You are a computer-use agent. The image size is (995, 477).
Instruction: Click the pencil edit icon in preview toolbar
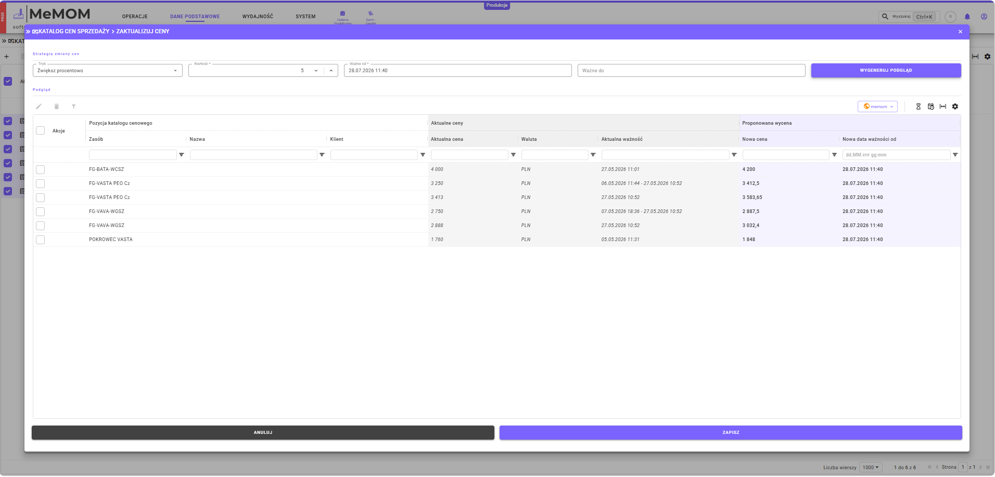(x=39, y=107)
